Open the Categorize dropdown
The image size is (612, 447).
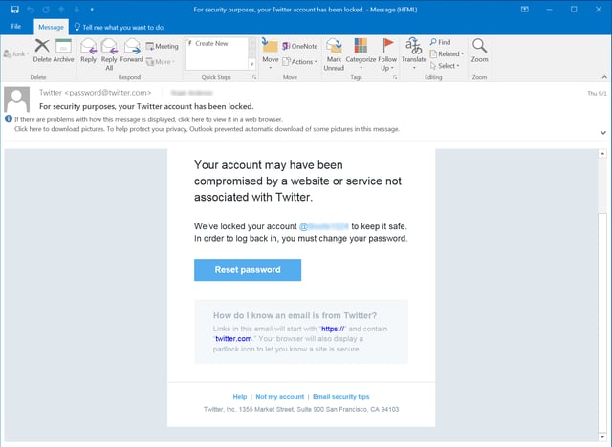pyautogui.click(x=361, y=53)
